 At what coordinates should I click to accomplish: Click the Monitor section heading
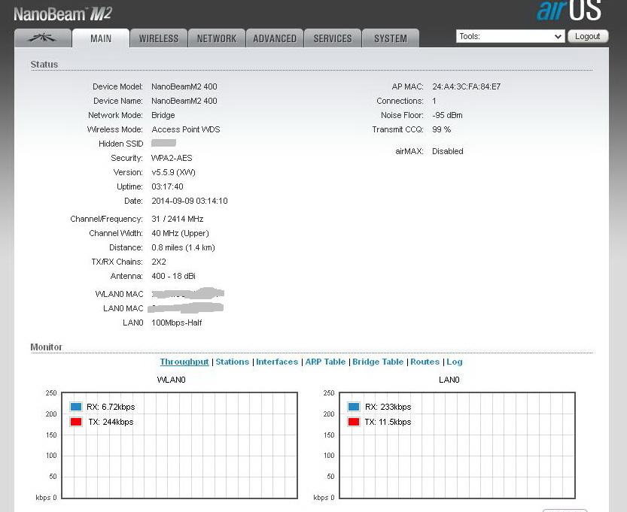point(47,347)
